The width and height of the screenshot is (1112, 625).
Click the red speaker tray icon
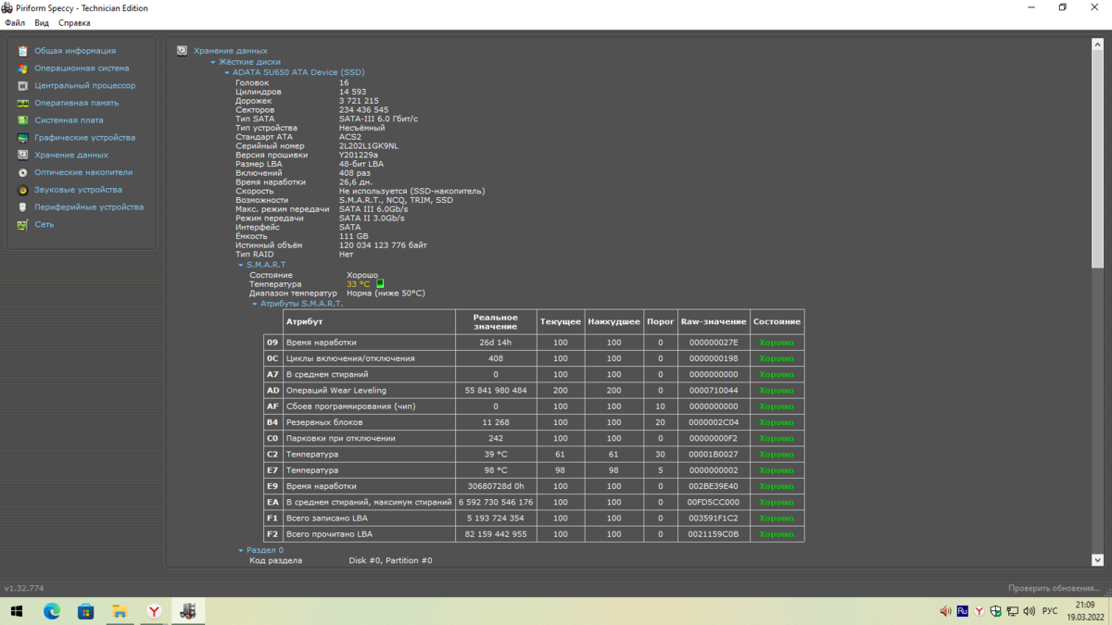946,611
